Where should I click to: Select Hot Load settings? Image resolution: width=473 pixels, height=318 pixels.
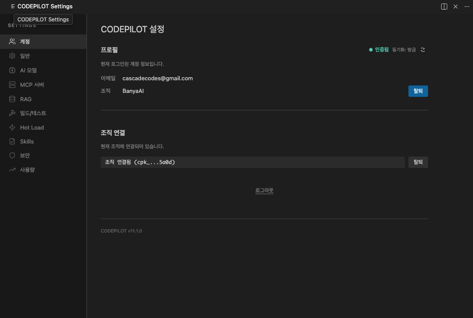[x=43, y=127]
